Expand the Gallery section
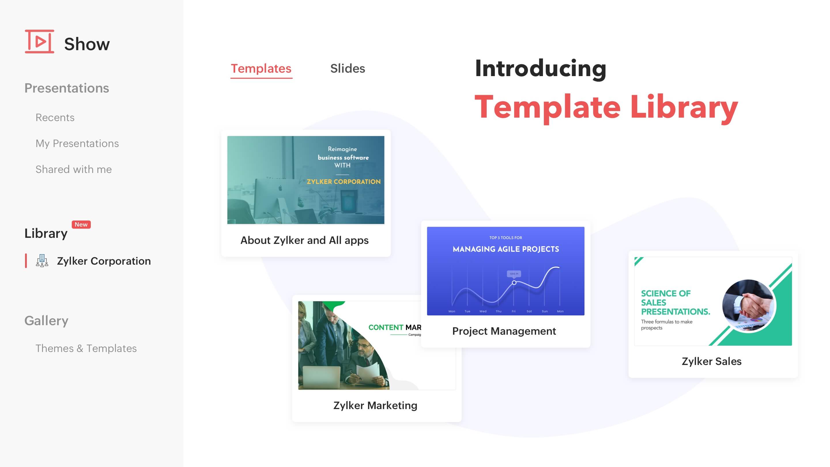 coord(46,320)
